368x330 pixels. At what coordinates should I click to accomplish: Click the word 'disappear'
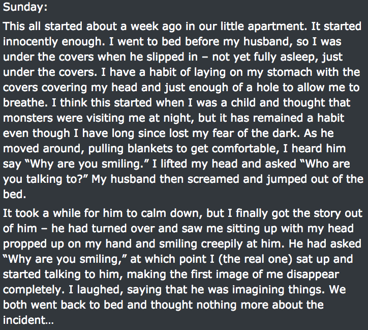click(313, 274)
